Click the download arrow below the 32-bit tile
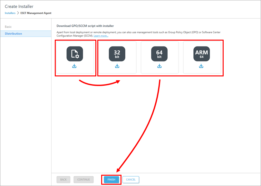The height and width of the screenshot is (186, 261). pos(117,66)
